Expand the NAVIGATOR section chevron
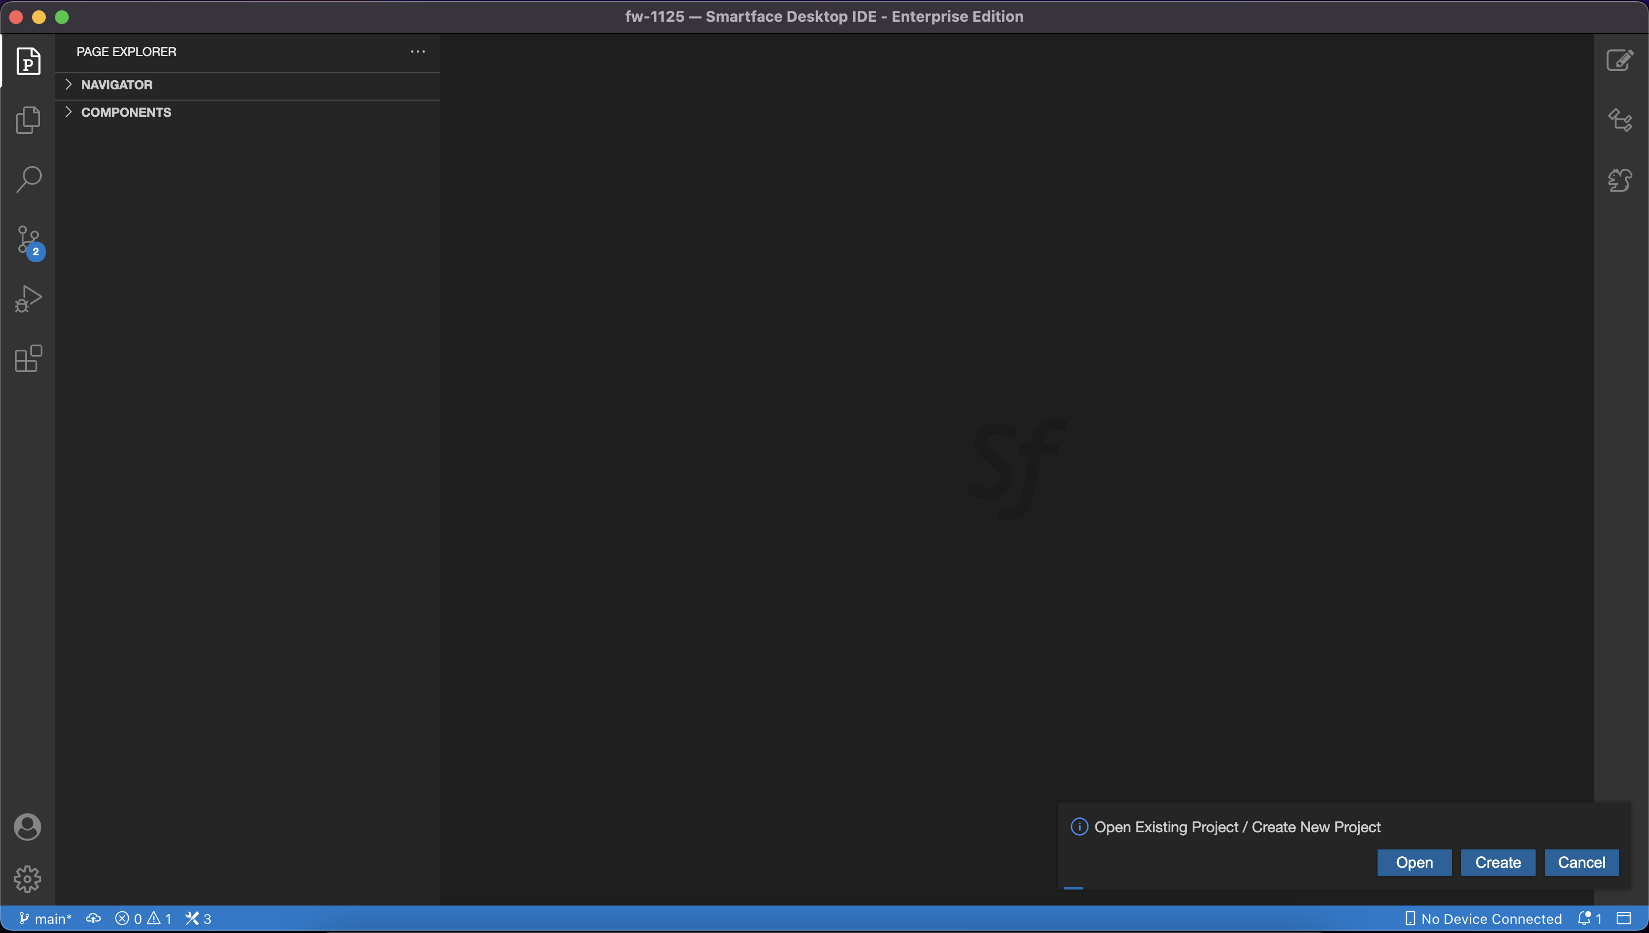The image size is (1649, 933). click(69, 85)
